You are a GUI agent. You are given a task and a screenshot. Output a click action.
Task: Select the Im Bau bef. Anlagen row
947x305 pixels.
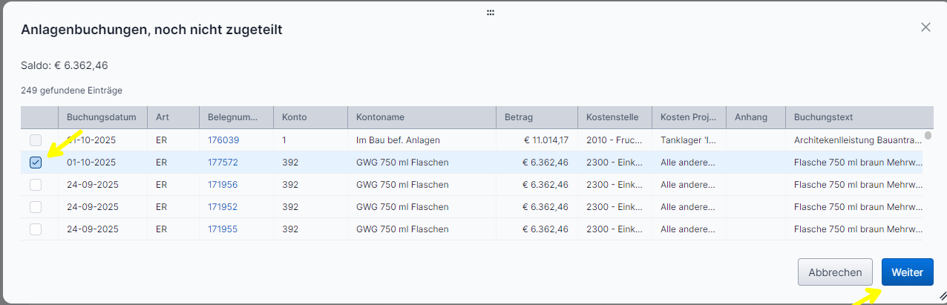pyautogui.click(x=397, y=140)
